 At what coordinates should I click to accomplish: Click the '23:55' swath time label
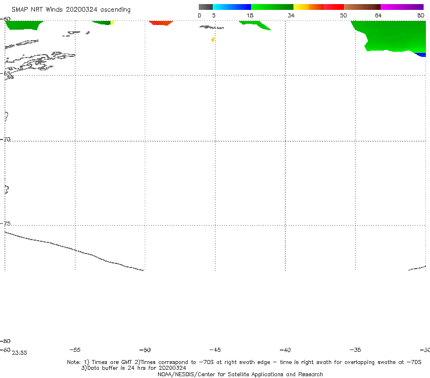point(20,353)
